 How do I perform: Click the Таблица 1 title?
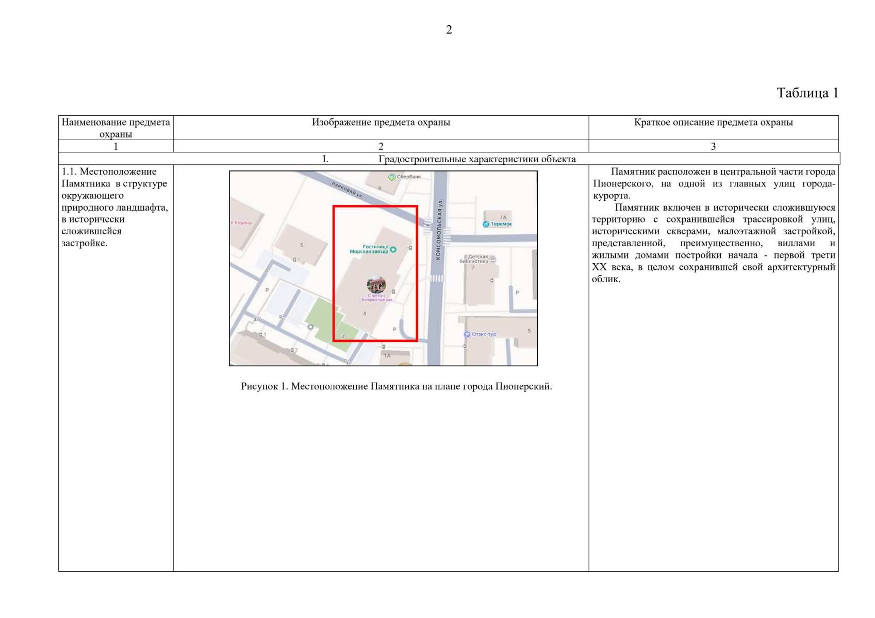click(807, 93)
